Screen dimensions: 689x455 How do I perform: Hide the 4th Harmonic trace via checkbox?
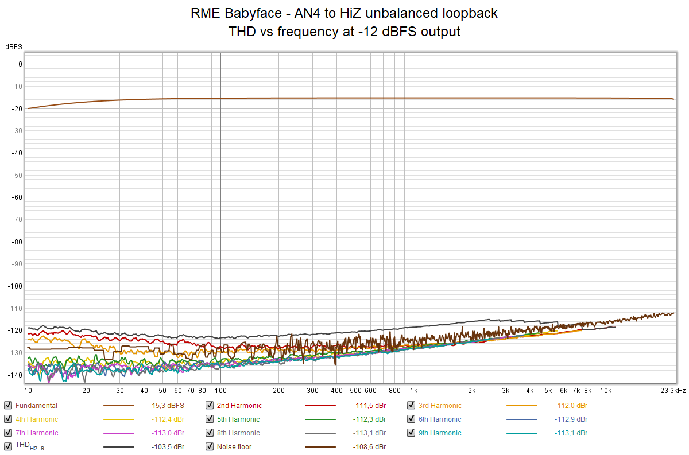(x=8, y=419)
